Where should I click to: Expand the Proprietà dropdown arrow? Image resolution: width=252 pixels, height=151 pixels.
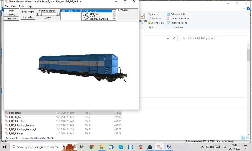(143, 23)
